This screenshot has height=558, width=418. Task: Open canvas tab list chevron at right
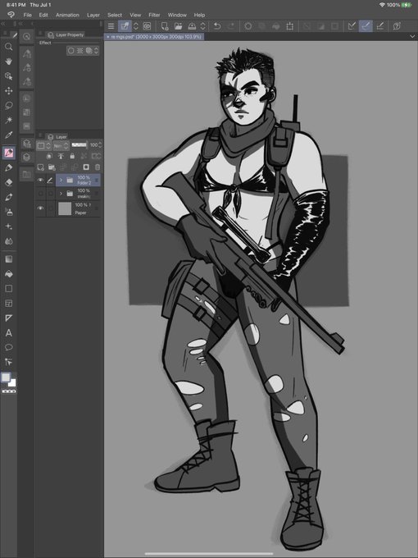pyautogui.click(x=412, y=36)
